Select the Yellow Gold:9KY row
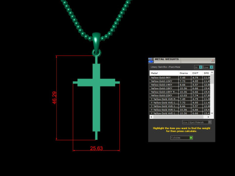The height and width of the screenshot is (176, 235). [x=180, y=78]
